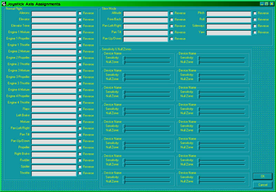Check the Left Brake Reverse box

[x=80, y=115]
